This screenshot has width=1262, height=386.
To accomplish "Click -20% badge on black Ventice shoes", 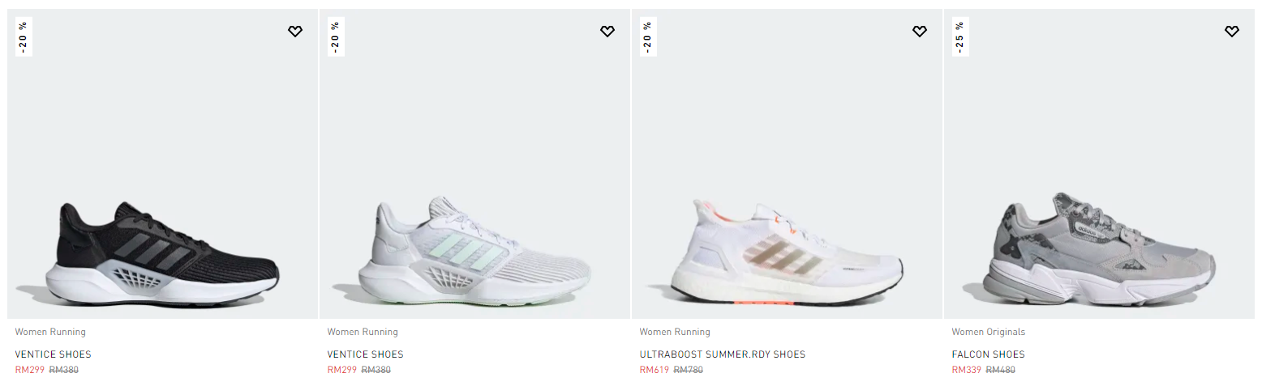I will click(22, 36).
